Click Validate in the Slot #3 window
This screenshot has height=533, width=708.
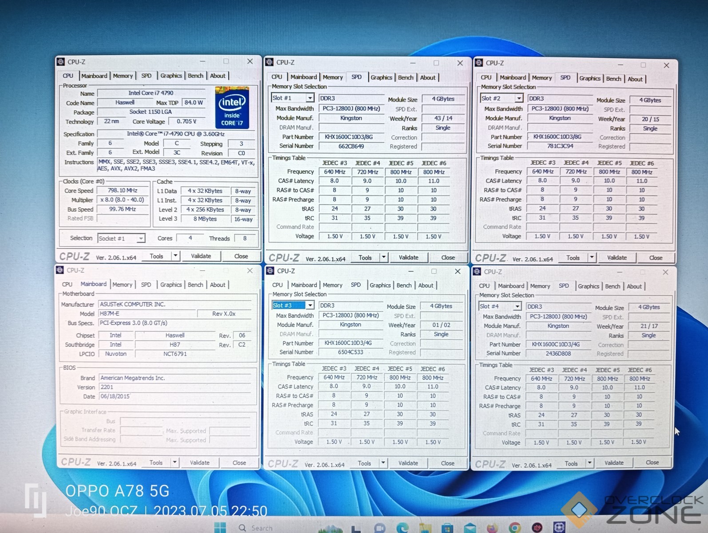408,463
